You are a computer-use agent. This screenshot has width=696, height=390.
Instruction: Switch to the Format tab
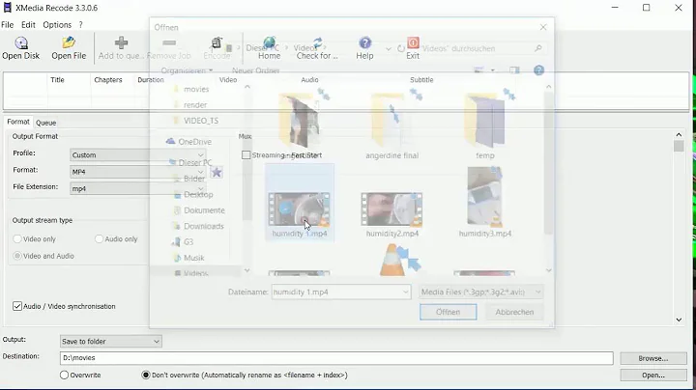(18, 122)
